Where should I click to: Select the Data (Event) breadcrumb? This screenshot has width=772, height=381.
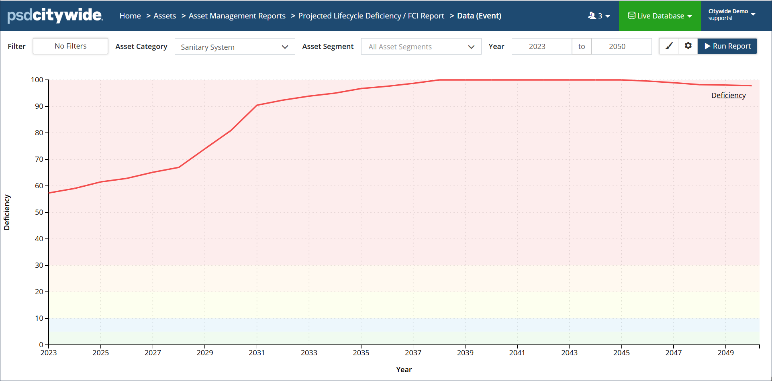(x=479, y=16)
